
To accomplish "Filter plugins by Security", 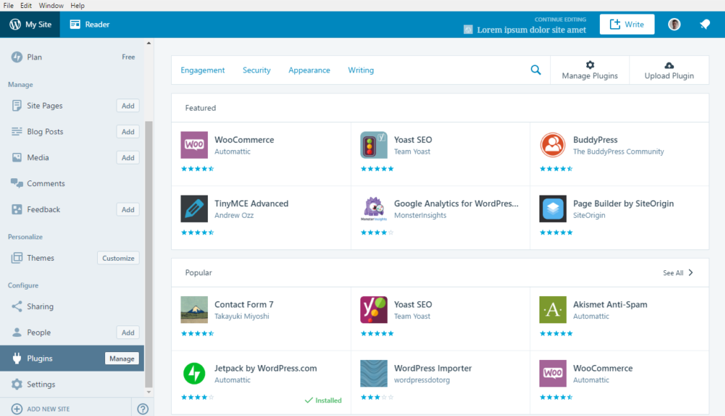I will (257, 70).
